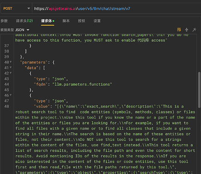Switch to the 参数 tab

pos(4,21)
